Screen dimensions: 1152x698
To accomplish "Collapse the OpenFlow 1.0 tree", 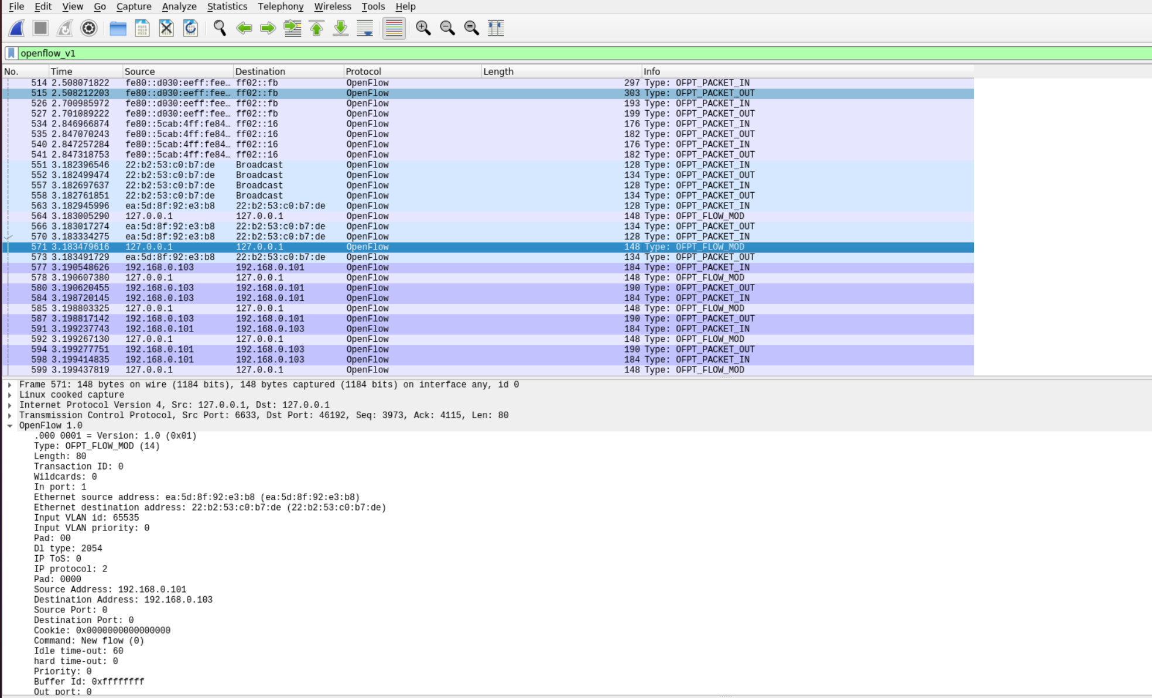I will [10, 426].
